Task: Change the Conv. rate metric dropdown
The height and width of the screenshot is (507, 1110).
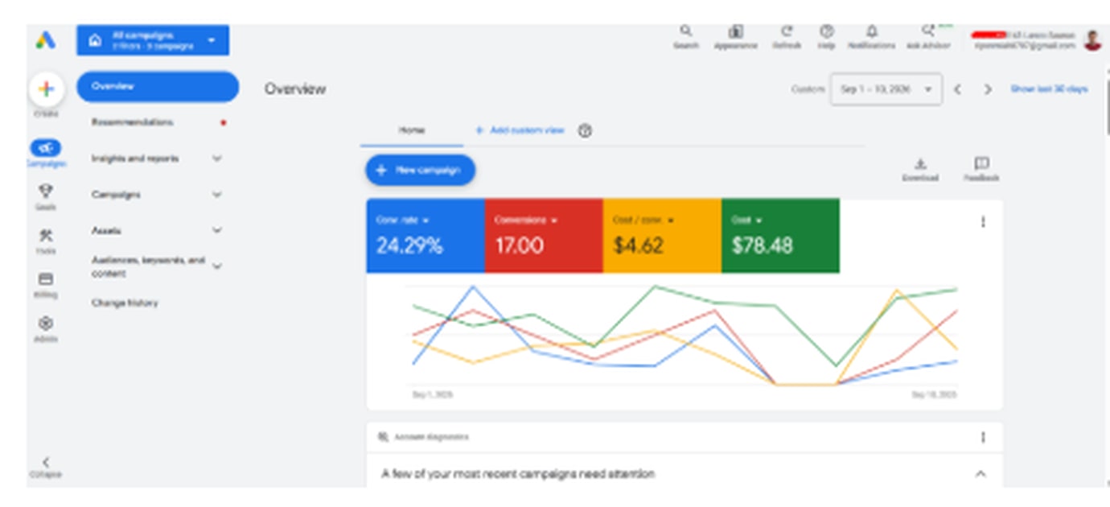Action: coord(402,220)
